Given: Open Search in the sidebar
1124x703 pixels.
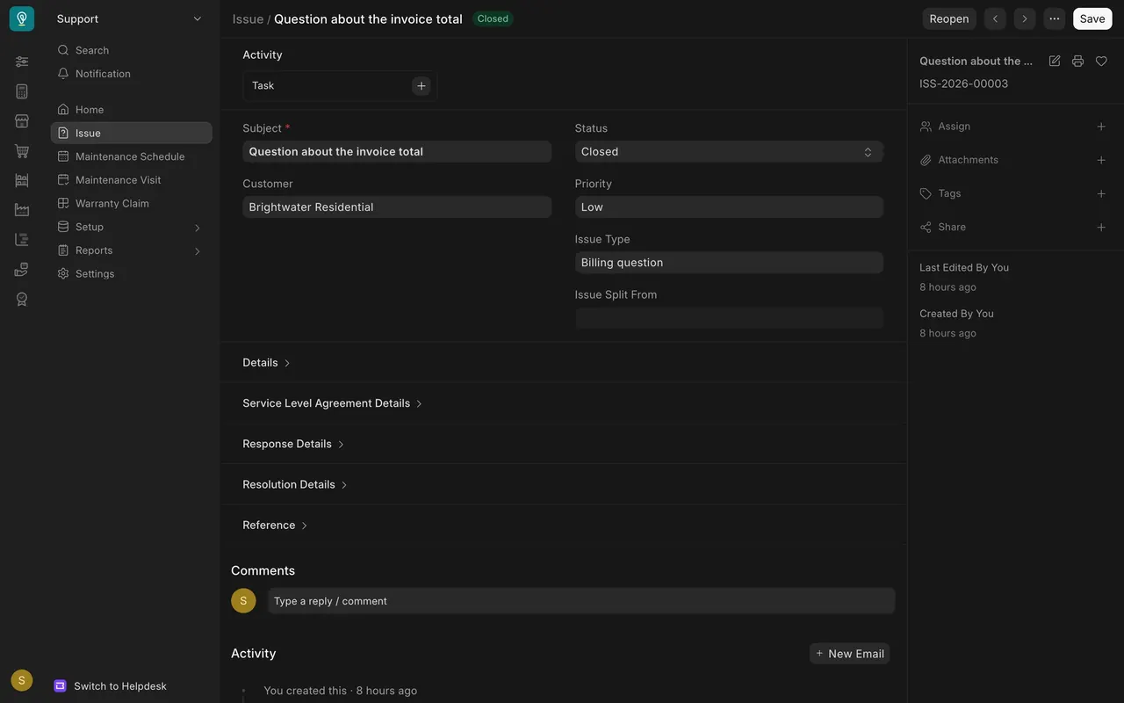Looking at the screenshot, I should [131, 50].
